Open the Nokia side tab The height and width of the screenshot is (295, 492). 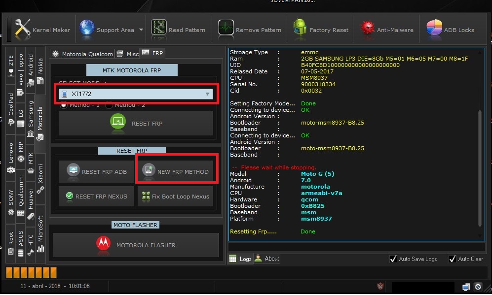(40, 71)
